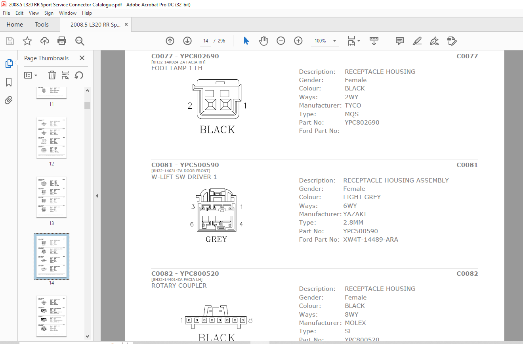Select the Highlight text pen tool

click(417, 41)
